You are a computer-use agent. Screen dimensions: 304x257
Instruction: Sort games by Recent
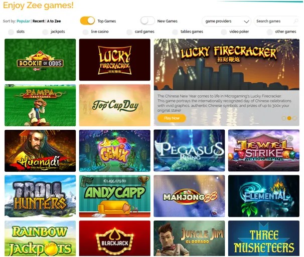coord(39,21)
